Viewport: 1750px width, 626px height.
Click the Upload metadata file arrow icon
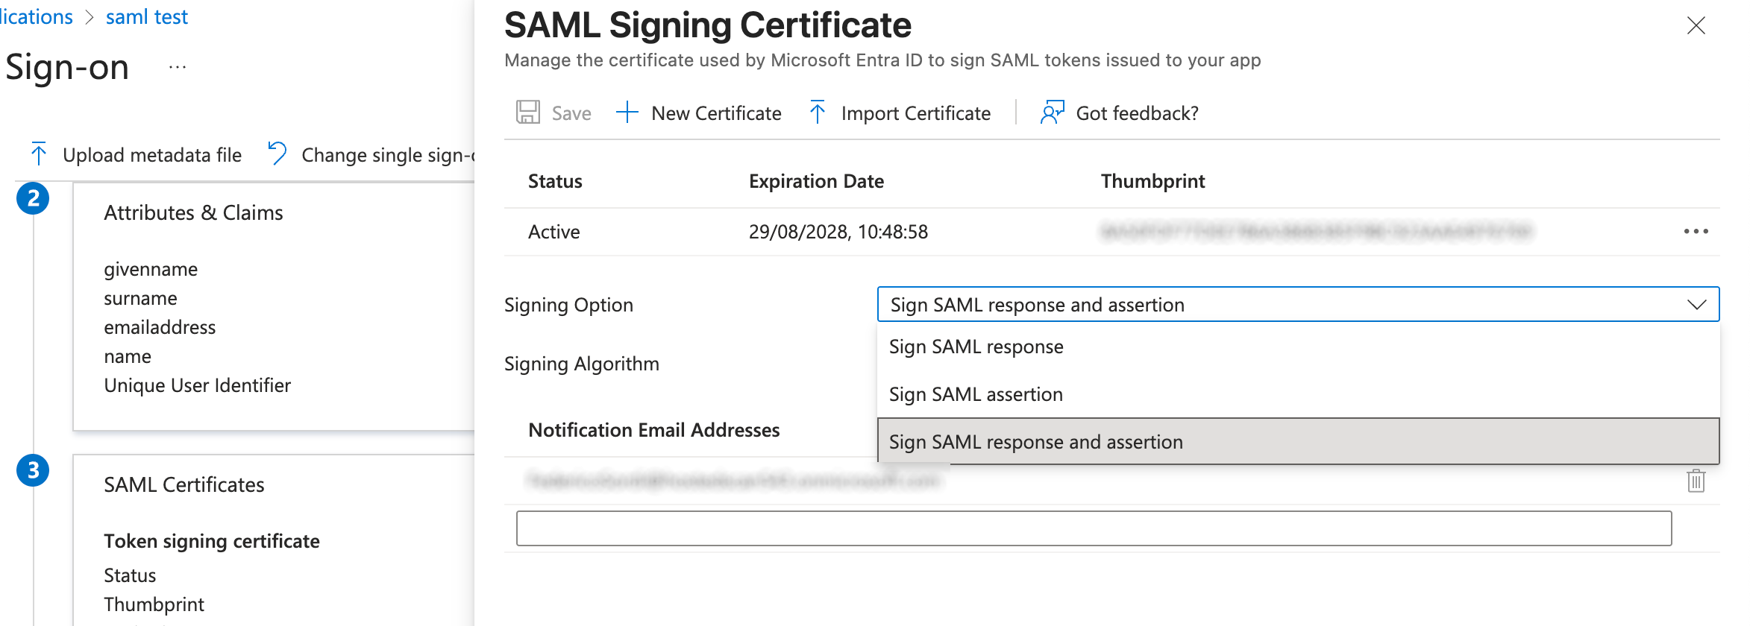pos(39,154)
